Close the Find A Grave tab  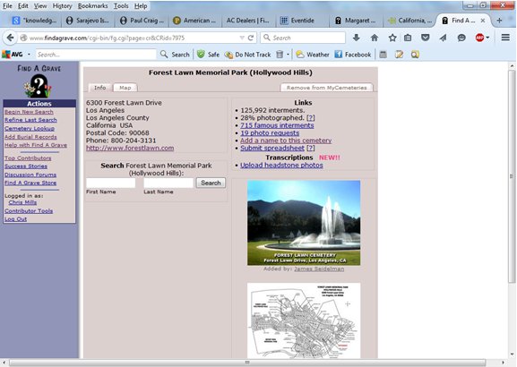click(483, 21)
